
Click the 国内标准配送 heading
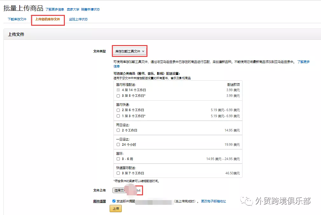[x=126, y=84]
